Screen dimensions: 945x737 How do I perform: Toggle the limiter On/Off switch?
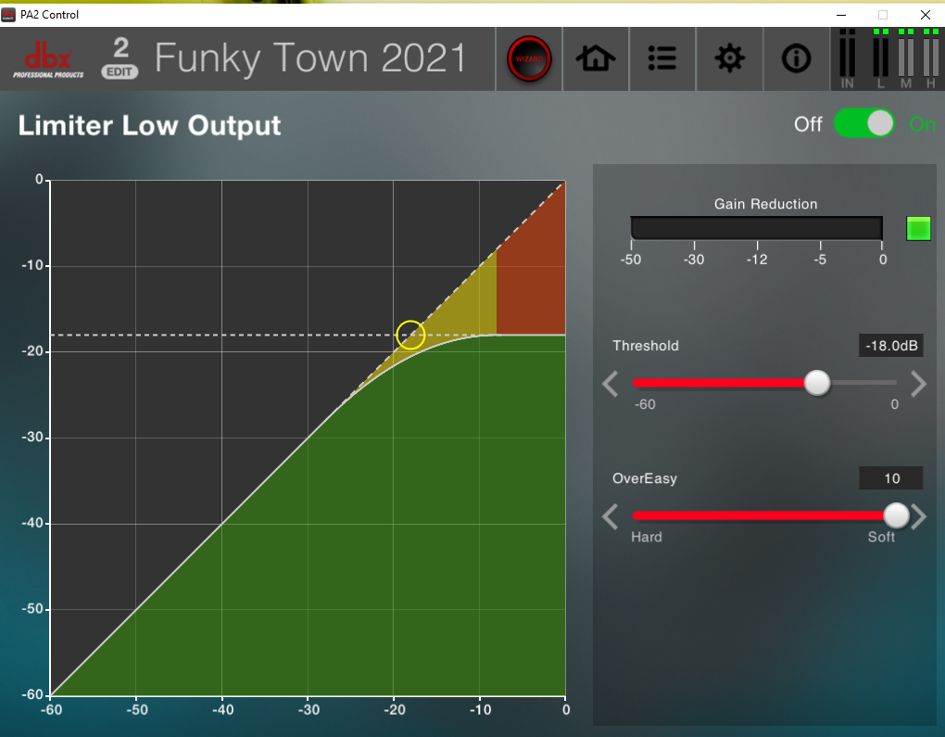863,123
